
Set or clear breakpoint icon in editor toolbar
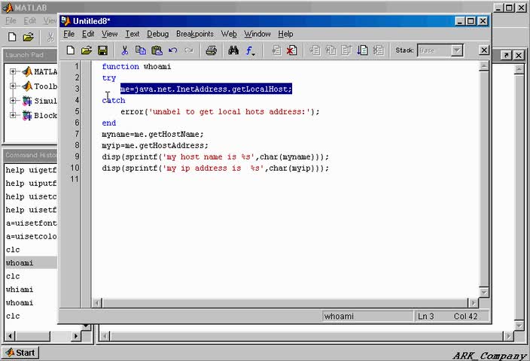[276, 50]
